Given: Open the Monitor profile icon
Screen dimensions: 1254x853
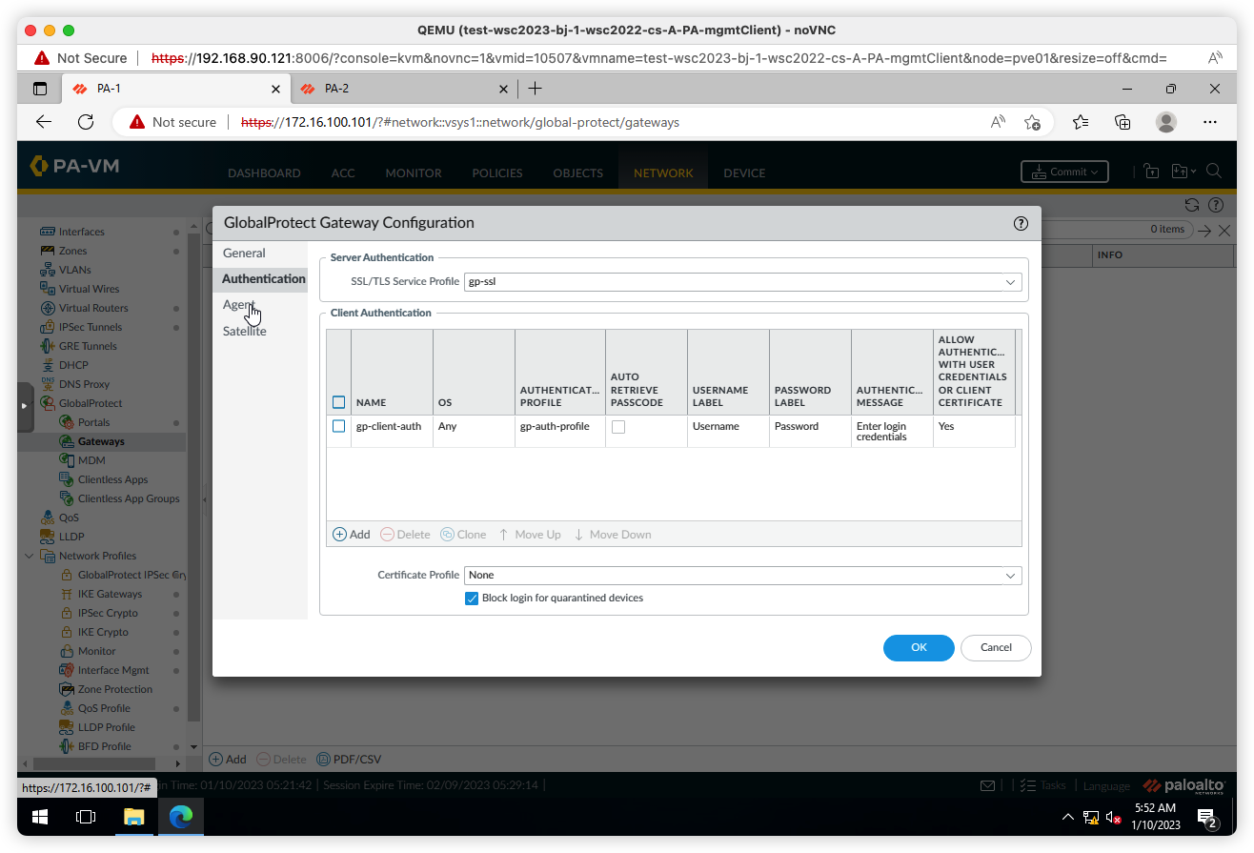Looking at the screenshot, I should click(67, 651).
